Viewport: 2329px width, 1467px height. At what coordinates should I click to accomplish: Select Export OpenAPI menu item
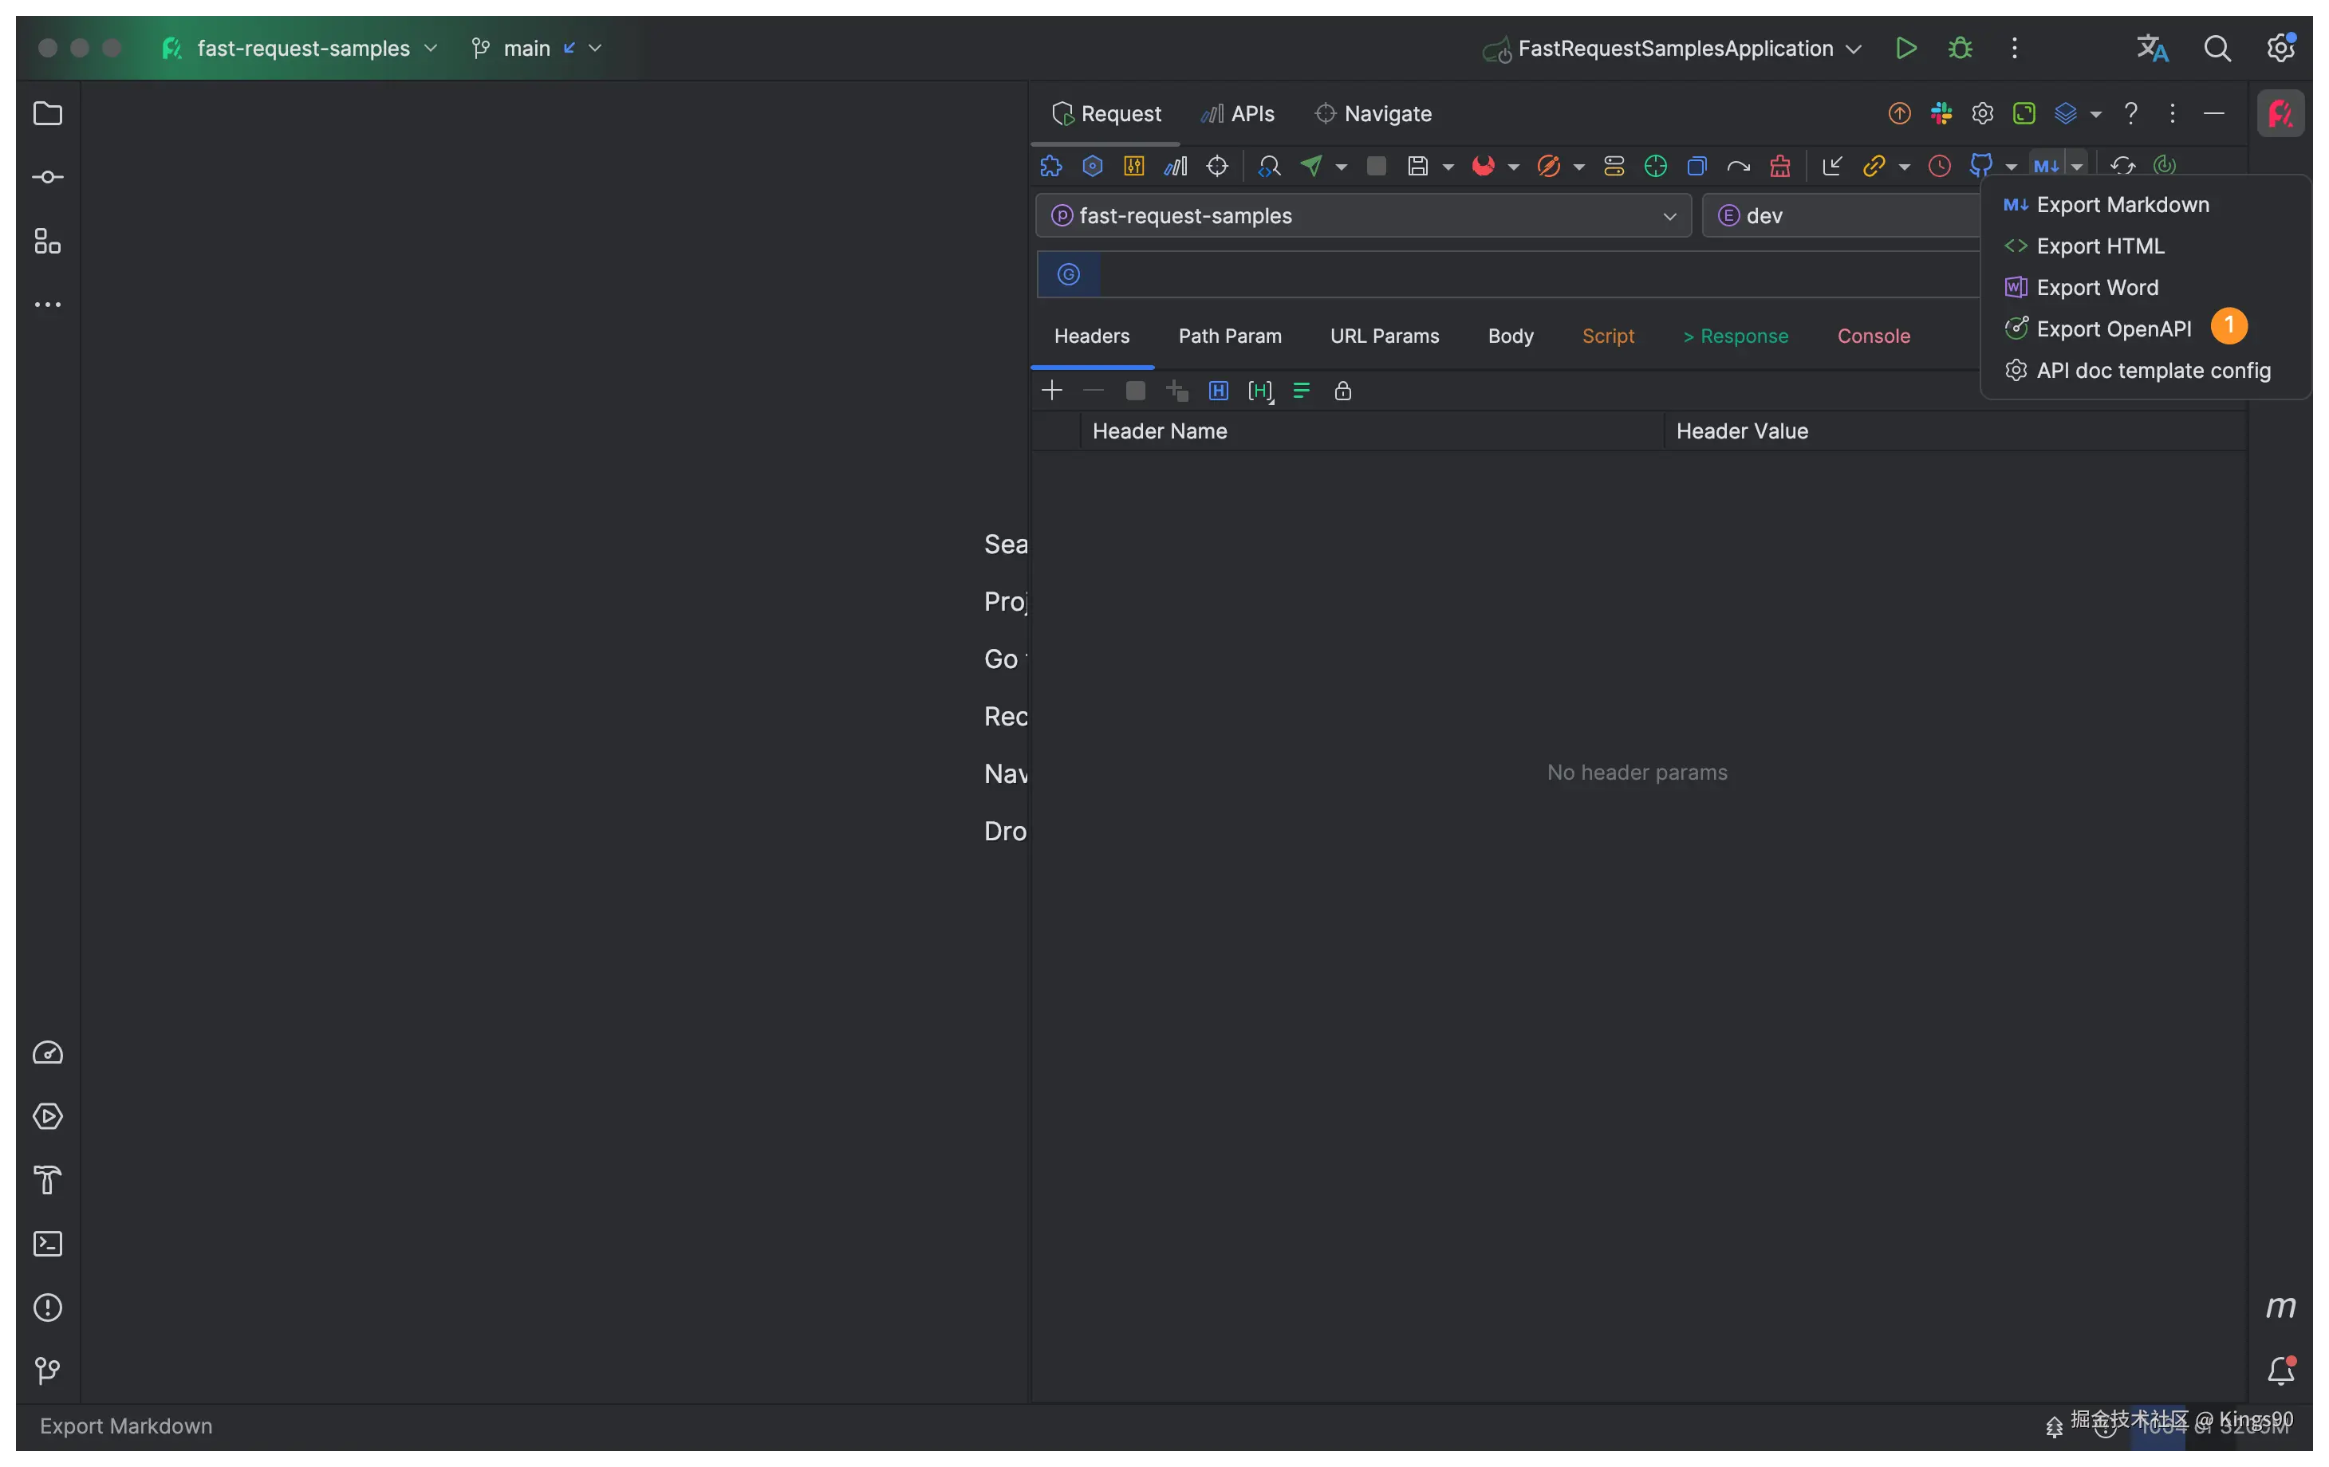point(2114,328)
